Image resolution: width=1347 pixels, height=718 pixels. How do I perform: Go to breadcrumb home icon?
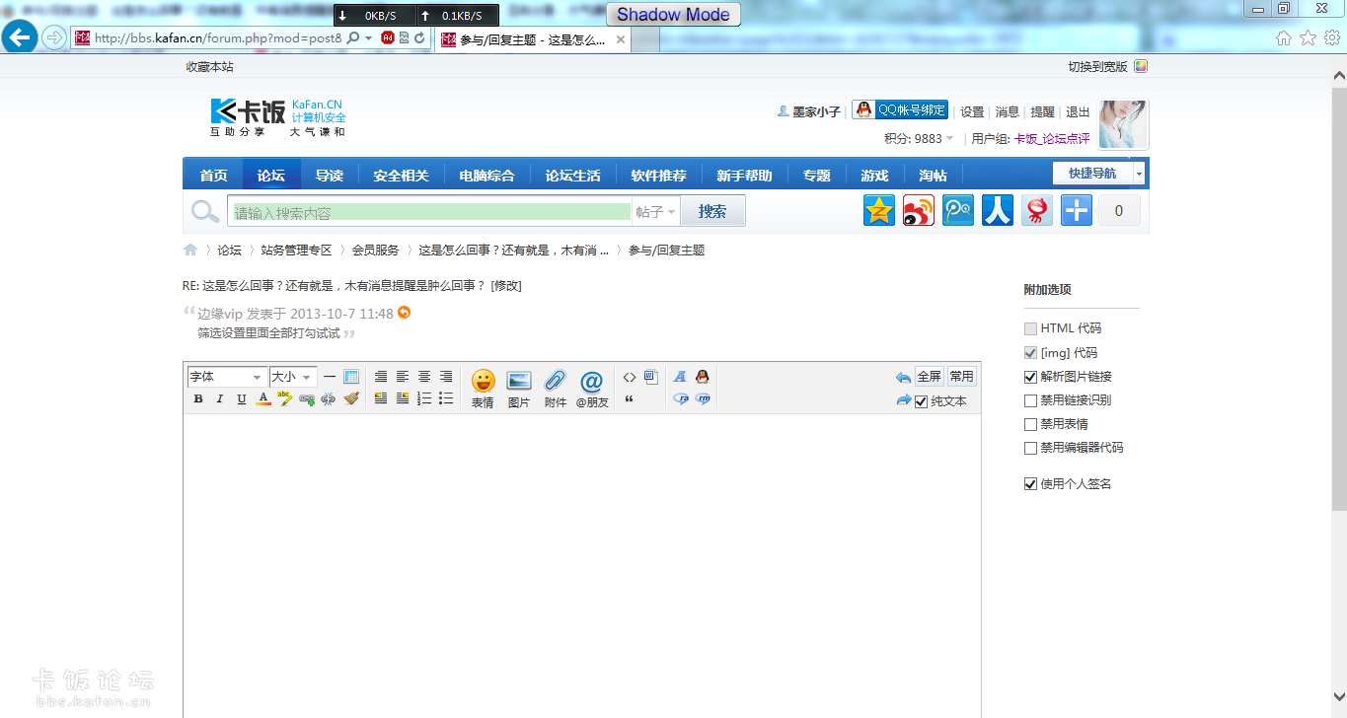[190, 250]
